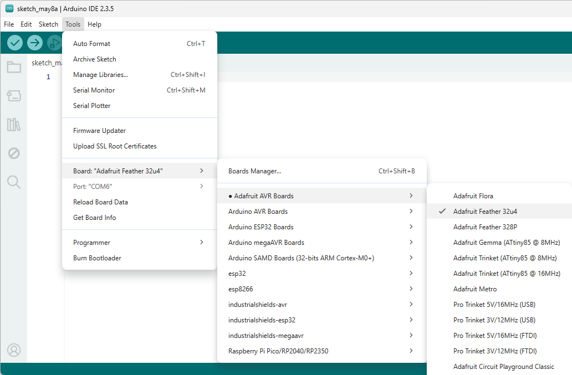The width and height of the screenshot is (572, 375).
Task: Open Boards Manager... from the submenu
Action: point(321,171)
